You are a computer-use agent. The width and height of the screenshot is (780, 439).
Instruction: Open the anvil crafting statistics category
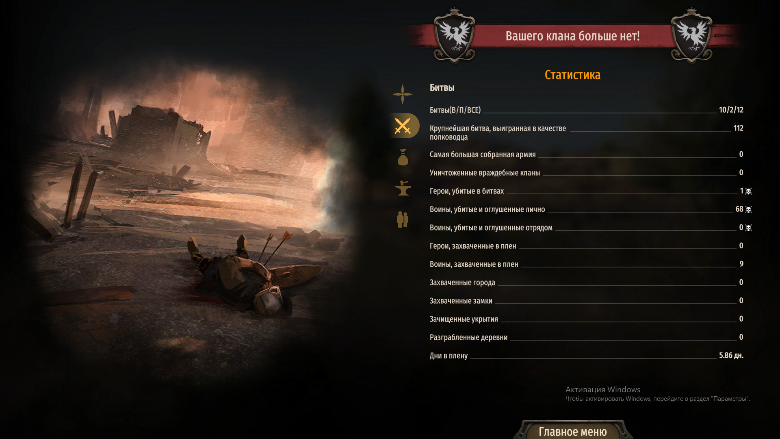pyautogui.click(x=403, y=188)
